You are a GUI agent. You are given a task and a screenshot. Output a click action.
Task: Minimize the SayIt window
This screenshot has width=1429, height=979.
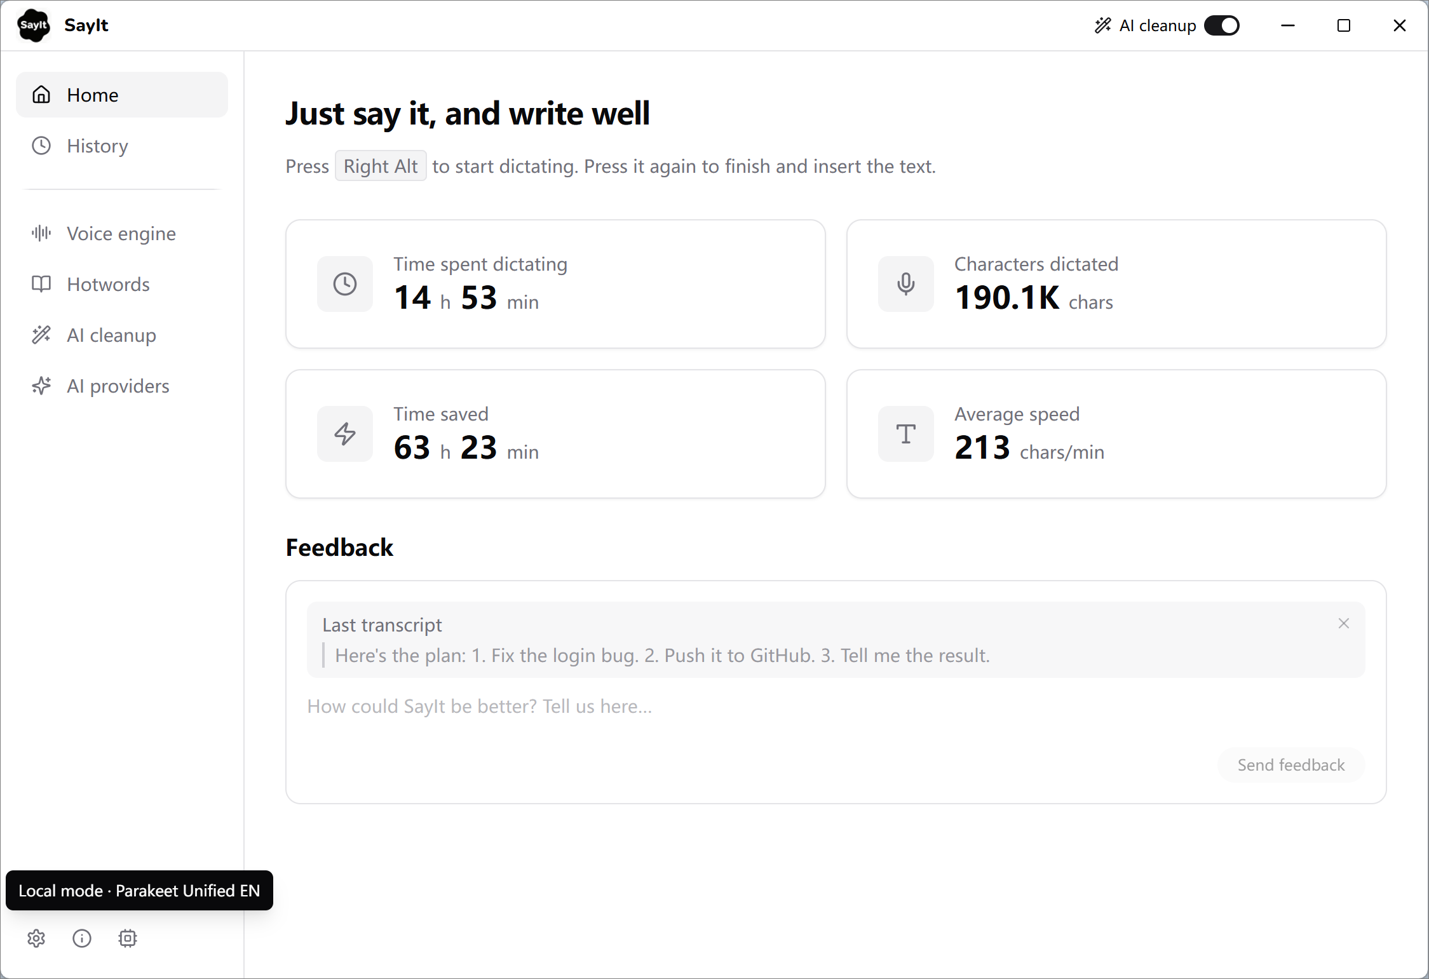pos(1288,25)
